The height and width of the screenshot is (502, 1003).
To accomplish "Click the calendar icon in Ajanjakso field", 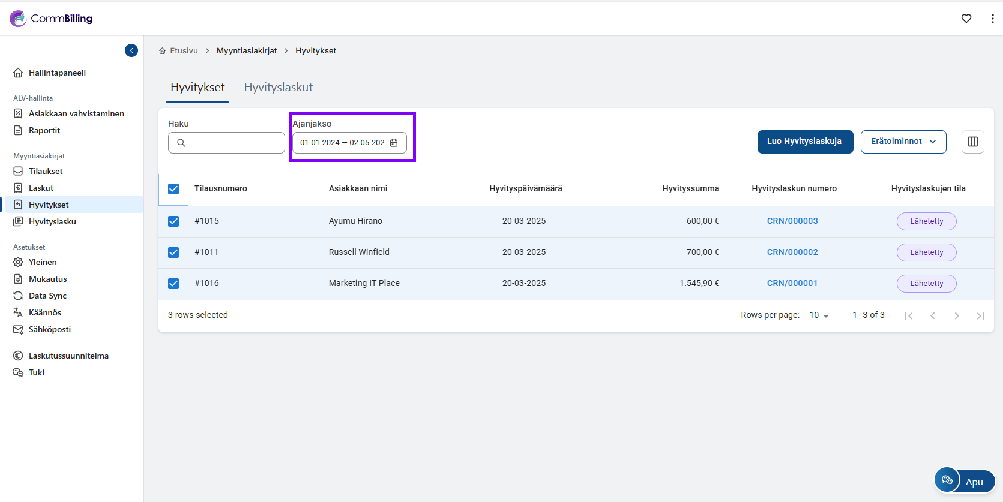I will tap(394, 143).
